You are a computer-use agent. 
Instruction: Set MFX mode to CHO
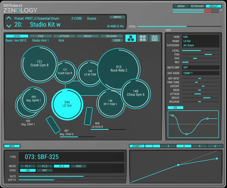[79, 166]
